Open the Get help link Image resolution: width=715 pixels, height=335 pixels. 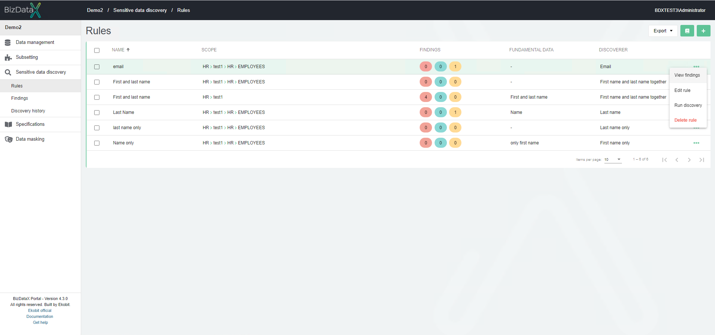(40, 322)
